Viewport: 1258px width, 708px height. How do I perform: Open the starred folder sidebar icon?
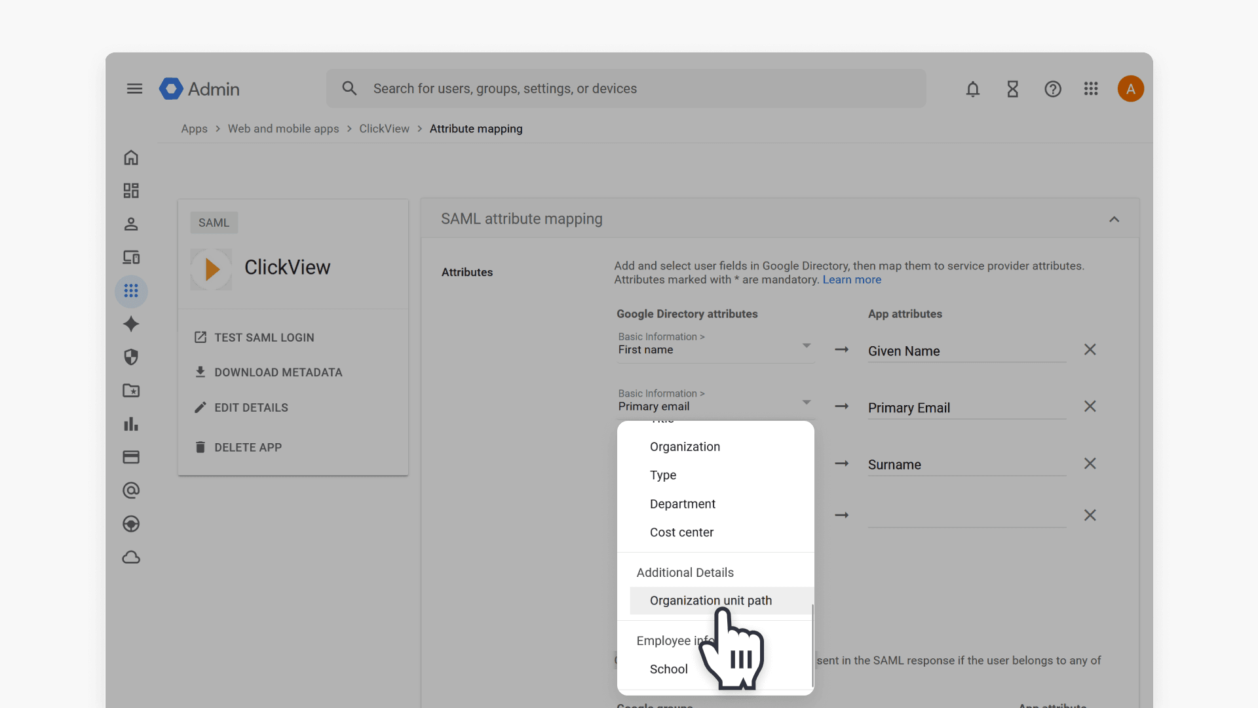click(131, 391)
